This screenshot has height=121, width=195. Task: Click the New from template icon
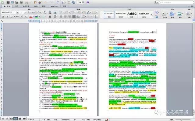coord(8,2)
